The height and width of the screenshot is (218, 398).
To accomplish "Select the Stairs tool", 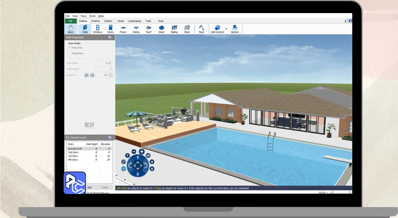I will pyautogui.click(x=161, y=29).
